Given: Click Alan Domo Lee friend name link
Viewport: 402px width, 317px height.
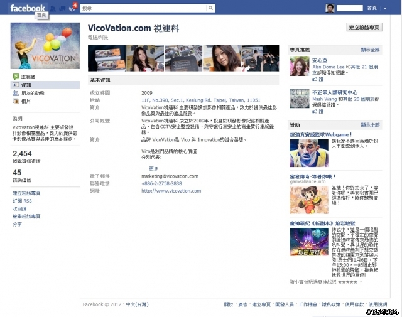Looking at the screenshot, I should click(x=329, y=67).
